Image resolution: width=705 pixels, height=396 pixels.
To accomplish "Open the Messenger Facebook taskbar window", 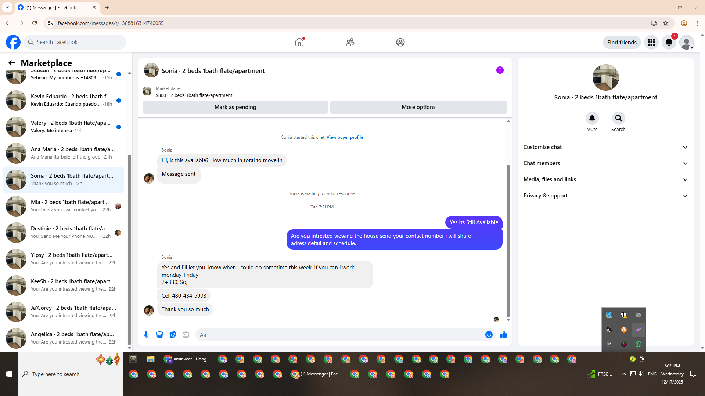I will pyautogui.click(x=316, y=374).
